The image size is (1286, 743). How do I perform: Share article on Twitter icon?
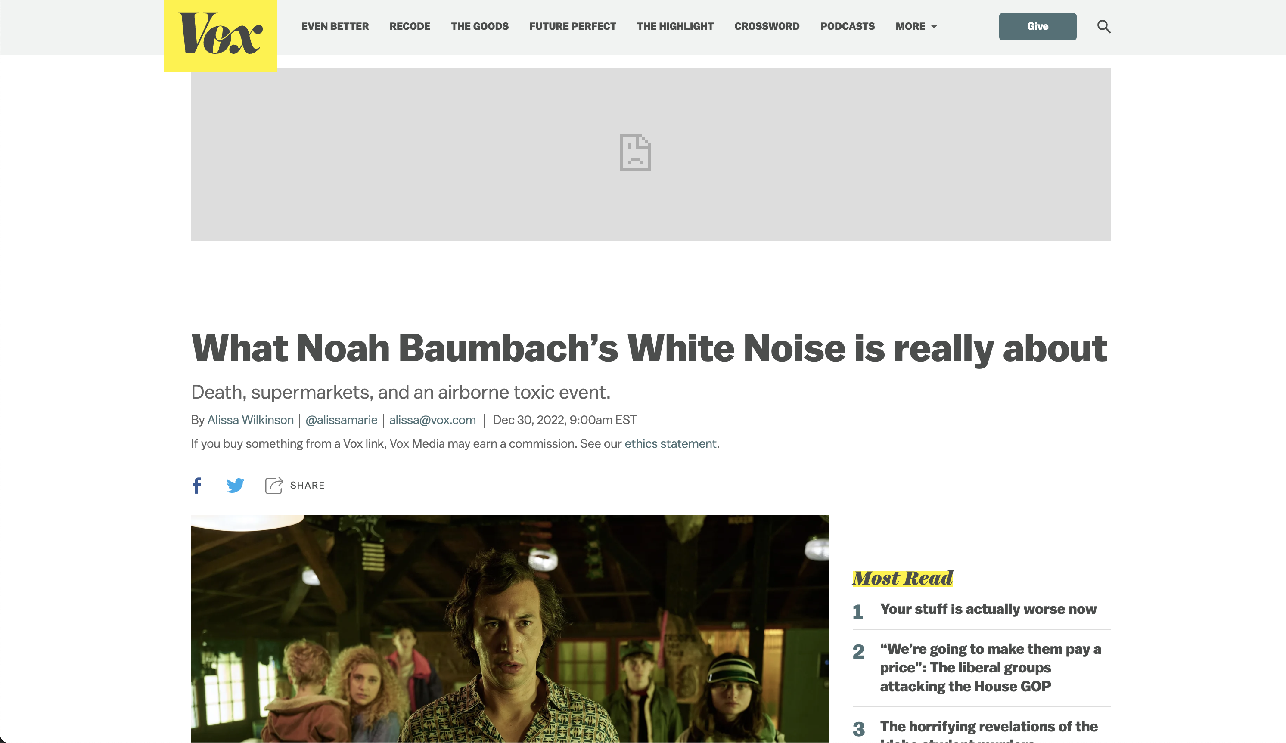click(x=235, y=486)
